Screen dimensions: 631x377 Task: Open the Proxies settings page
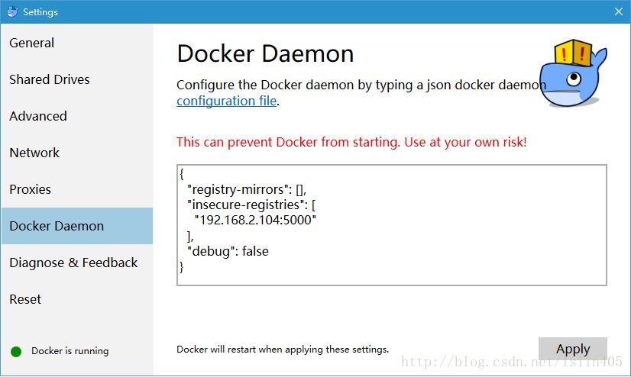click(x=76, y=189)
